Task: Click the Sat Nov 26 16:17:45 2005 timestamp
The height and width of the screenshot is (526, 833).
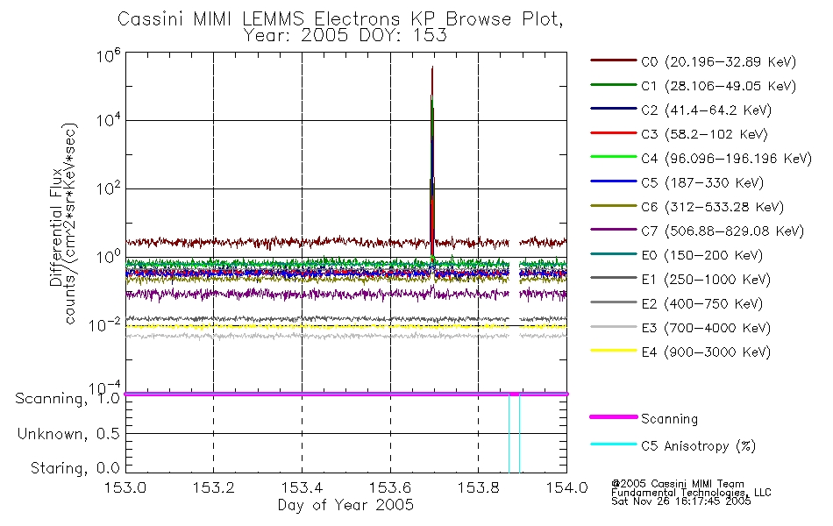Action: tap(680, 501)
